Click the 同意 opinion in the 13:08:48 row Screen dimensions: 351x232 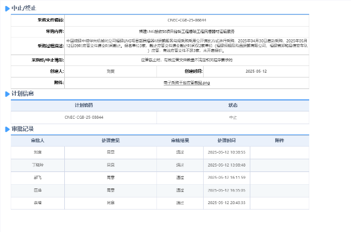110,165
